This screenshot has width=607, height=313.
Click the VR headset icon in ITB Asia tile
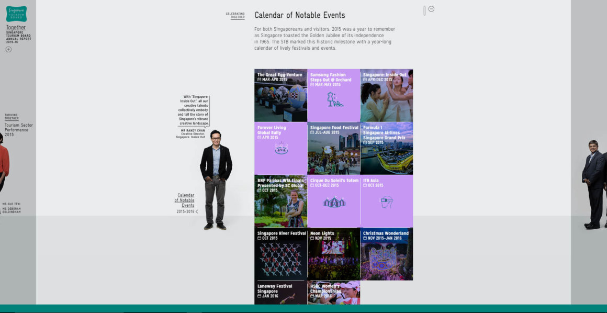pos(386,202)
